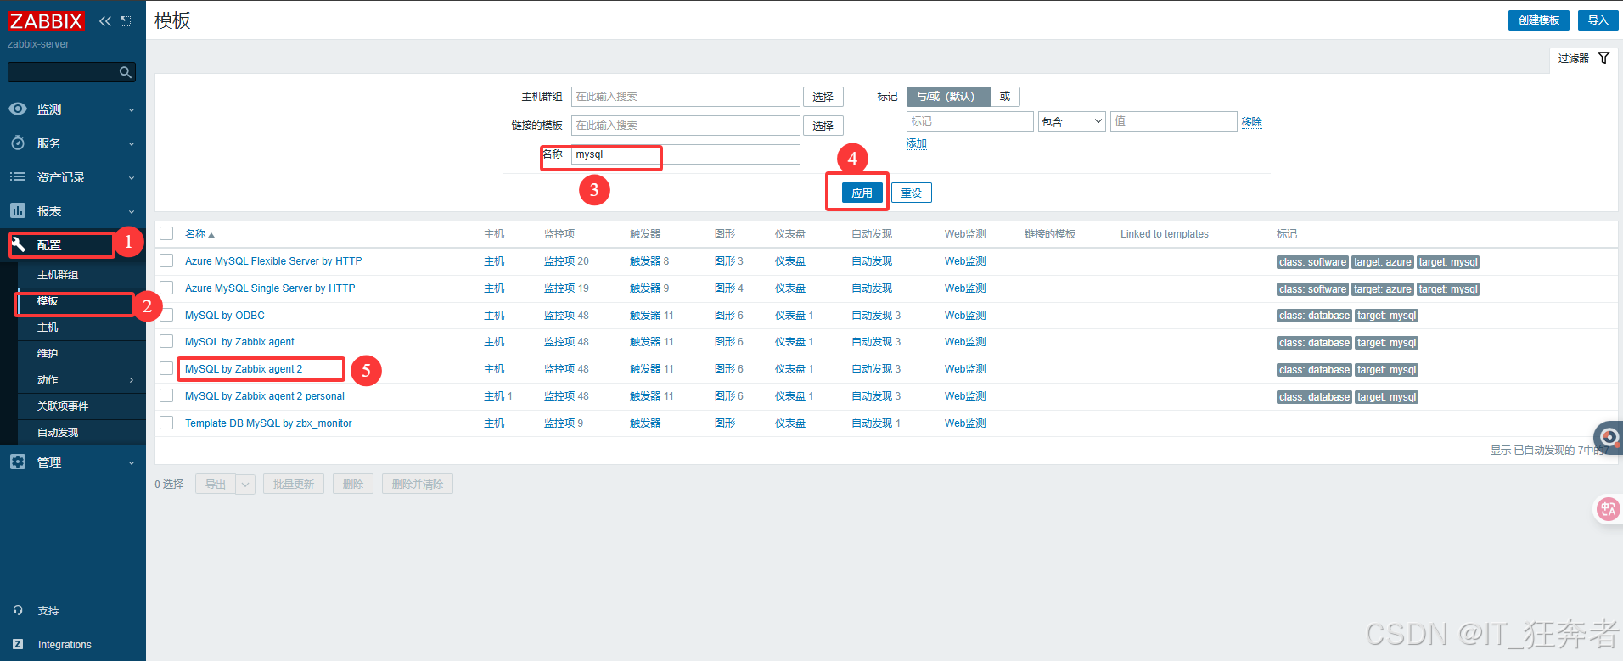This screenshot has height=661, width=1623.
Task: Click the 值 tag value input
Action: tap(1174, 121)
